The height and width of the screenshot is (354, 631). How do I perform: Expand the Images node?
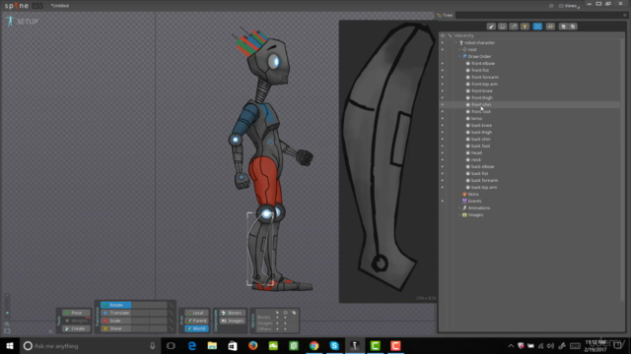[x=460, y=214]
